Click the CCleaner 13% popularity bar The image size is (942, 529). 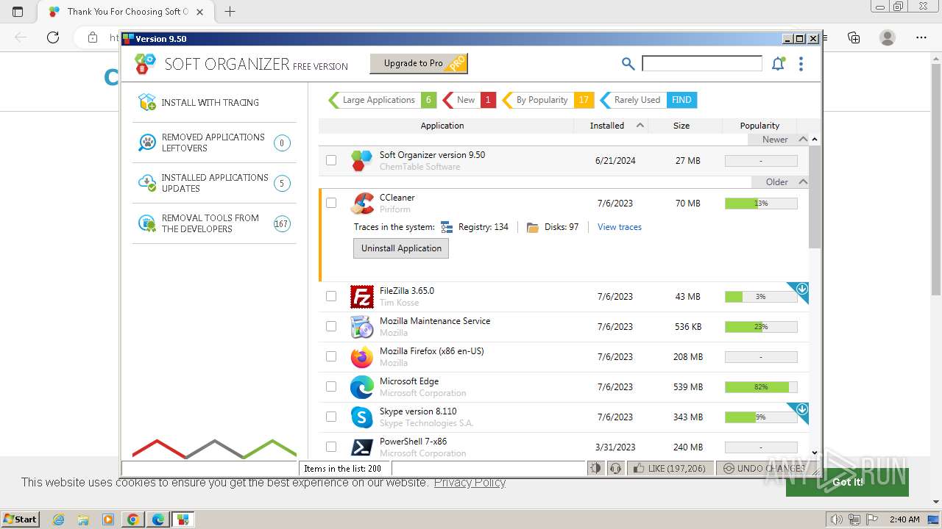[x=761, y=203]
